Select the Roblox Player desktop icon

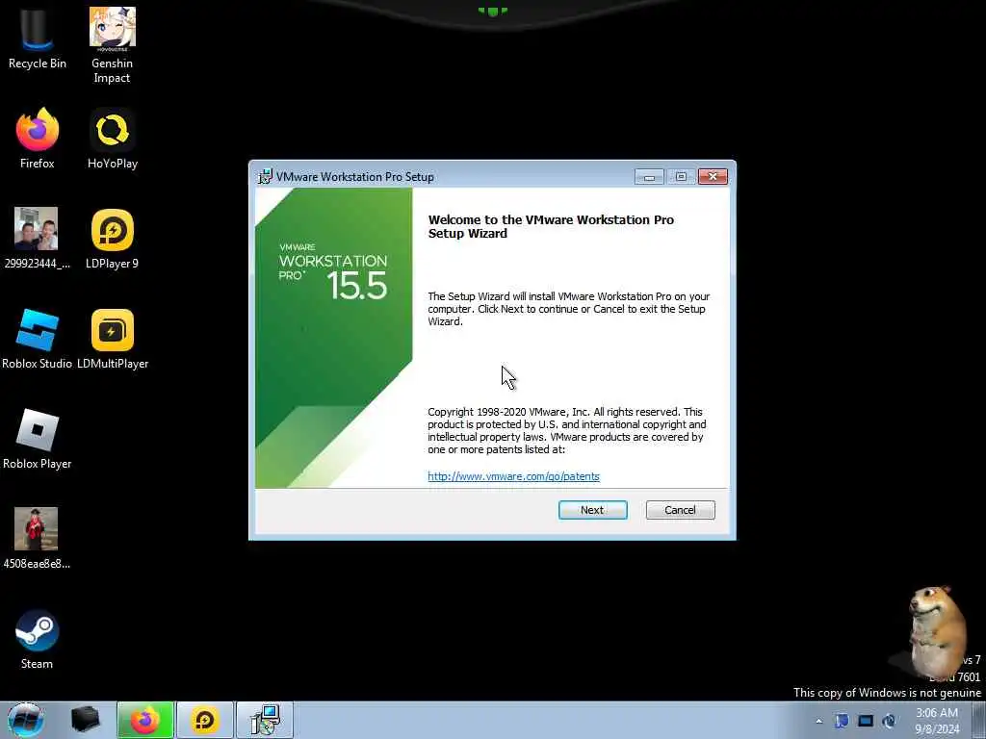38,439
